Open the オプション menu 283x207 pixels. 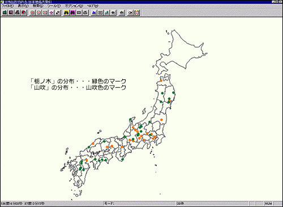click(x=74, y=6)
